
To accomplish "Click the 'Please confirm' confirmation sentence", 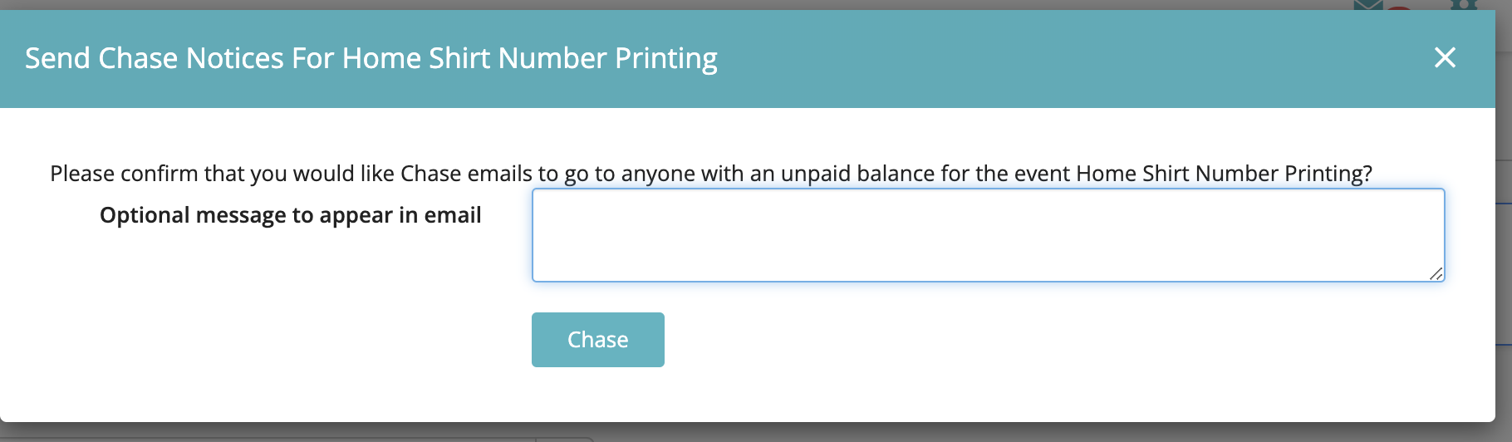I will click(x=711, y=174).
